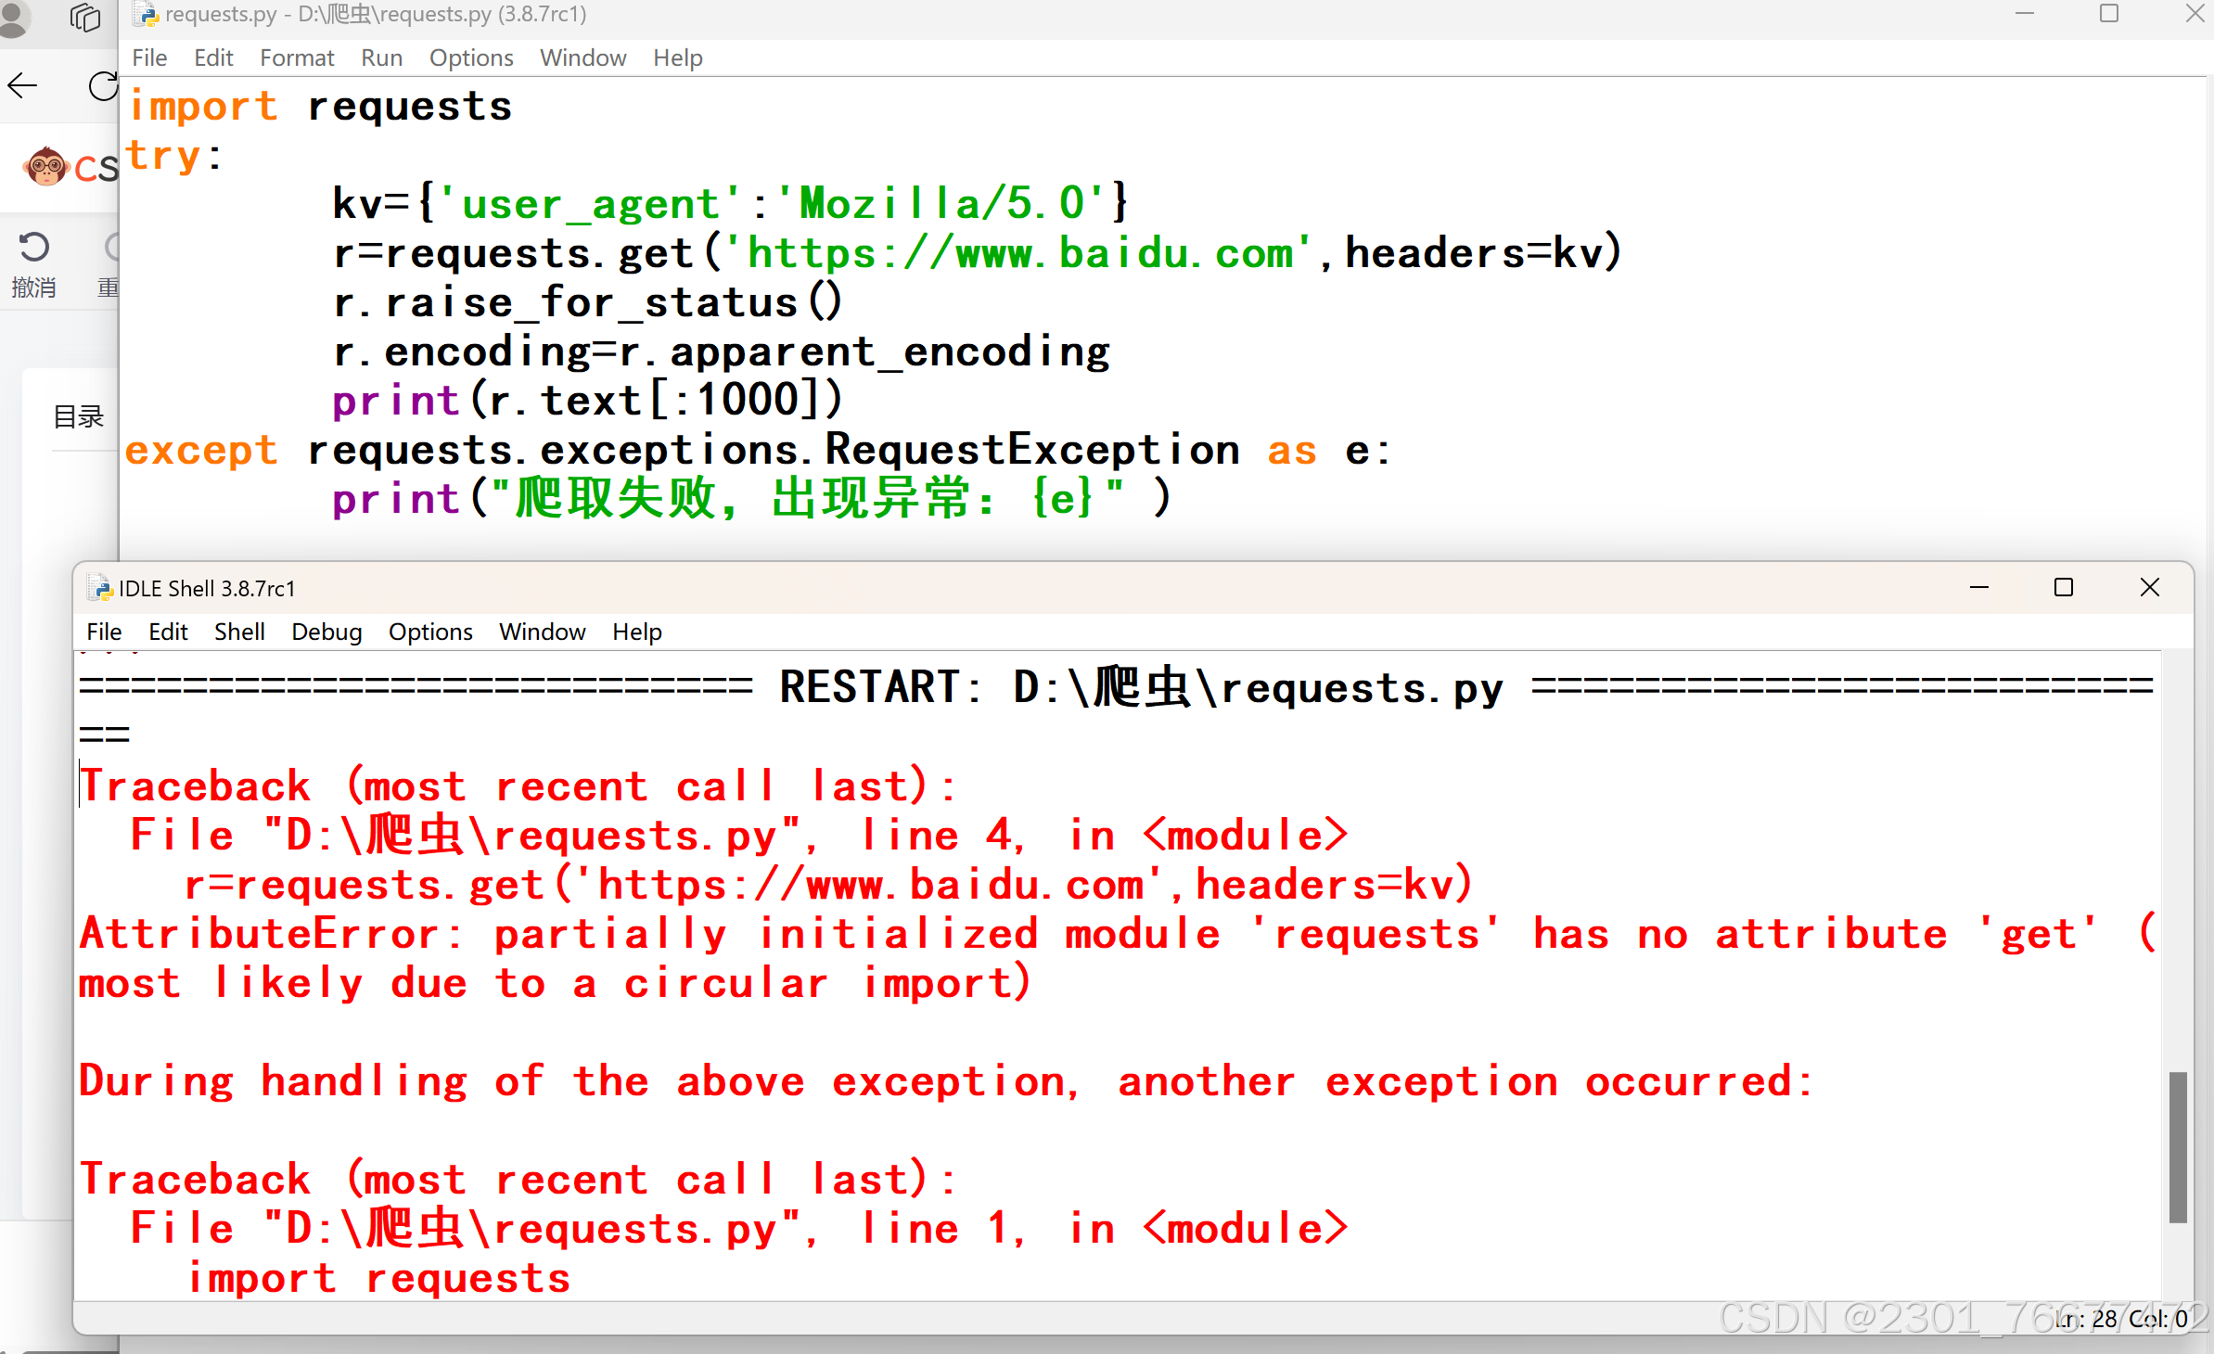Click the IDLE Shell vertical scrollbar thumb
The width and height of the screenshot is (2214, 1354).
2179,1148
